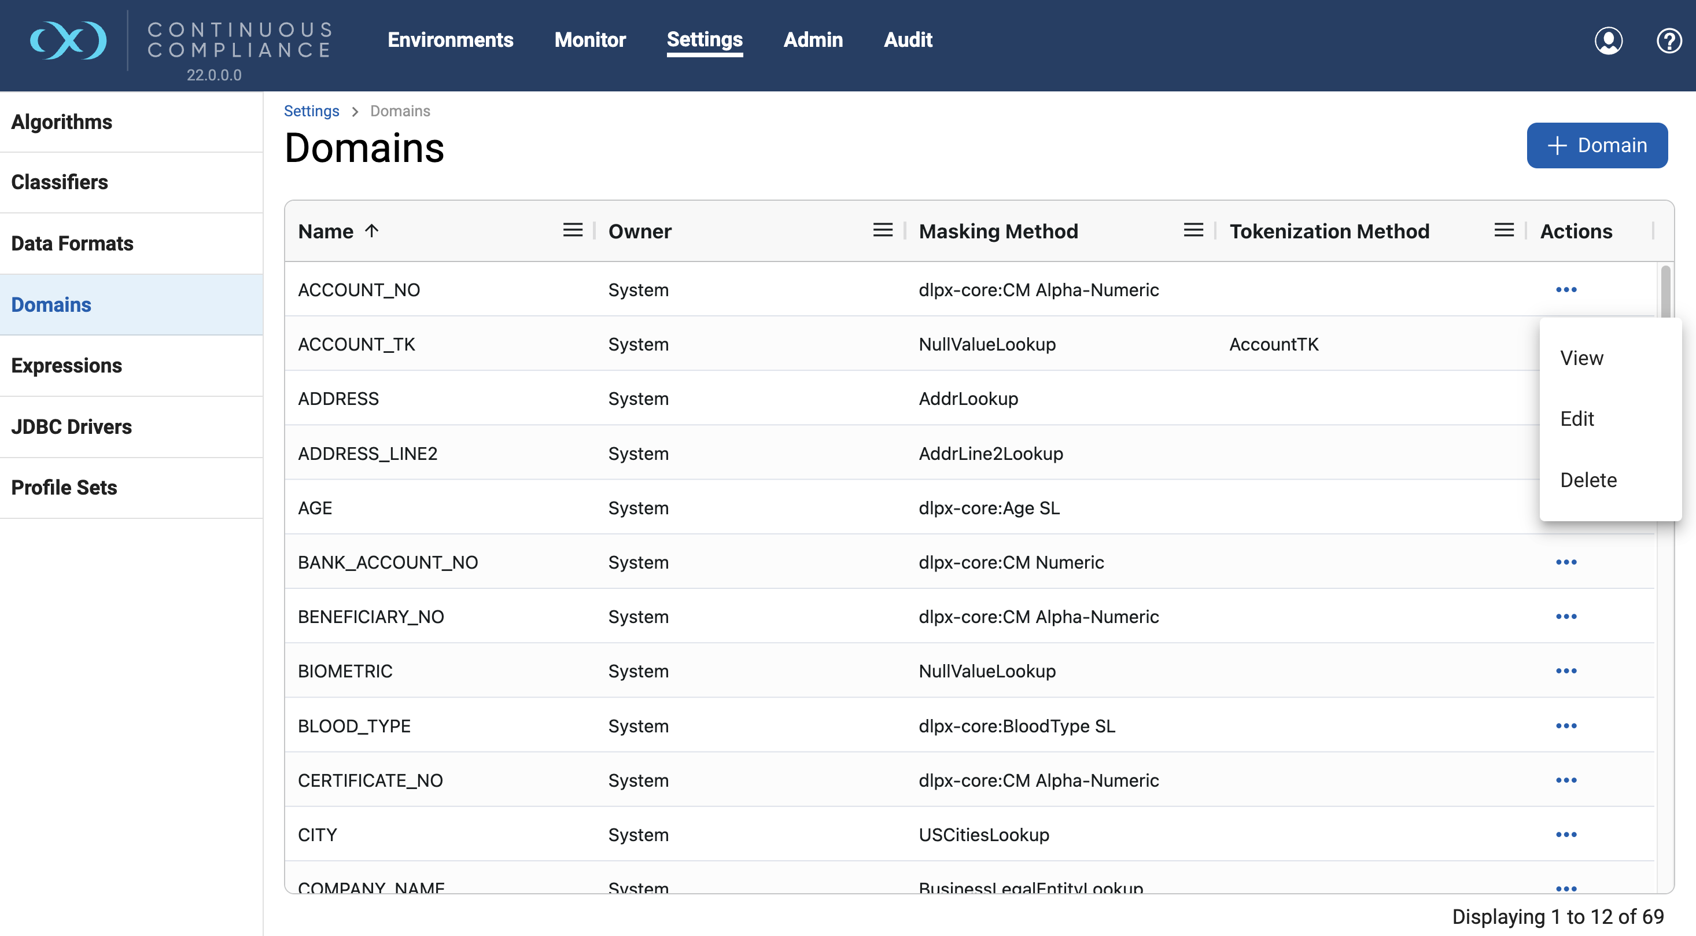Choose Delete in the actions popup
This screenshot has height=936, width=1696.
coord(1588,480)
